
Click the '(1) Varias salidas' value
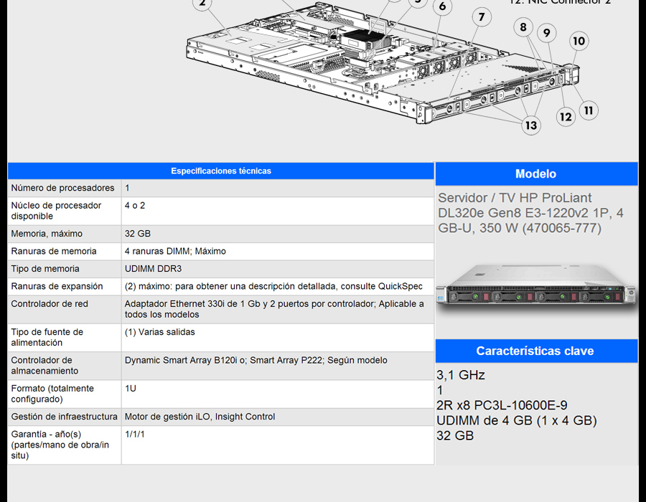click(160, 332)
